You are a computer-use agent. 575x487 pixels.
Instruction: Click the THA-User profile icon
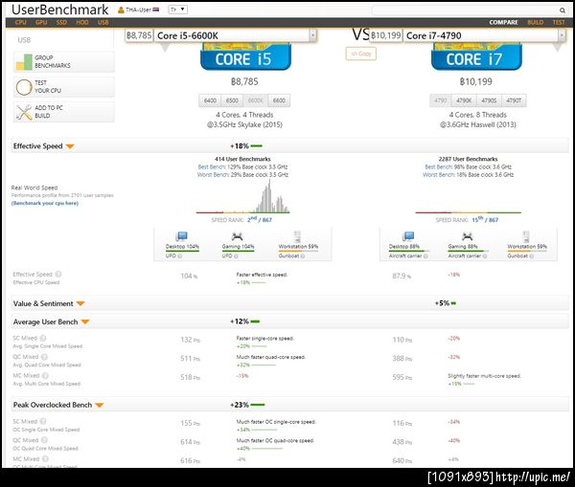(121, 10)
